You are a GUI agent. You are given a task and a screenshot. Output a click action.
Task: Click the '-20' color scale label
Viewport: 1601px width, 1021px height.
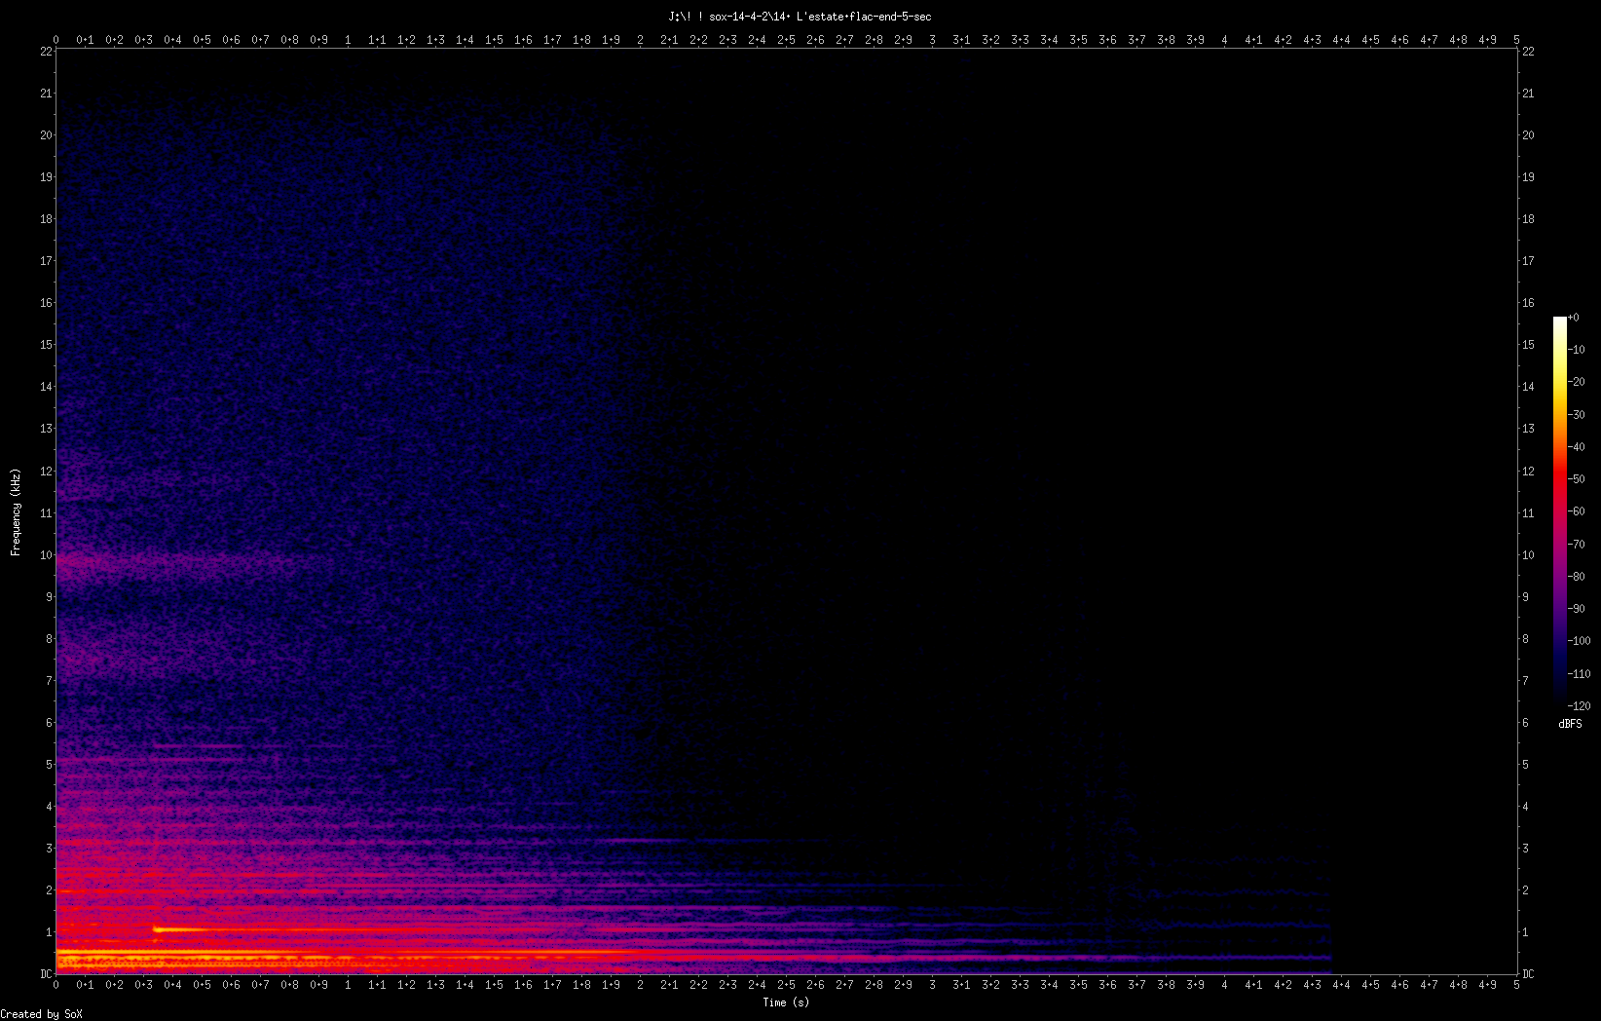pyautogui.click(x=1577, y=382)
